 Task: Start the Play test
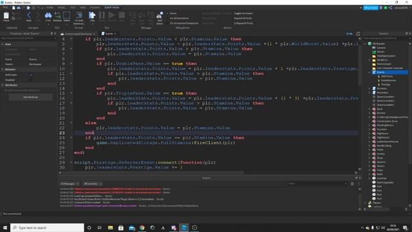coord(92,16)
